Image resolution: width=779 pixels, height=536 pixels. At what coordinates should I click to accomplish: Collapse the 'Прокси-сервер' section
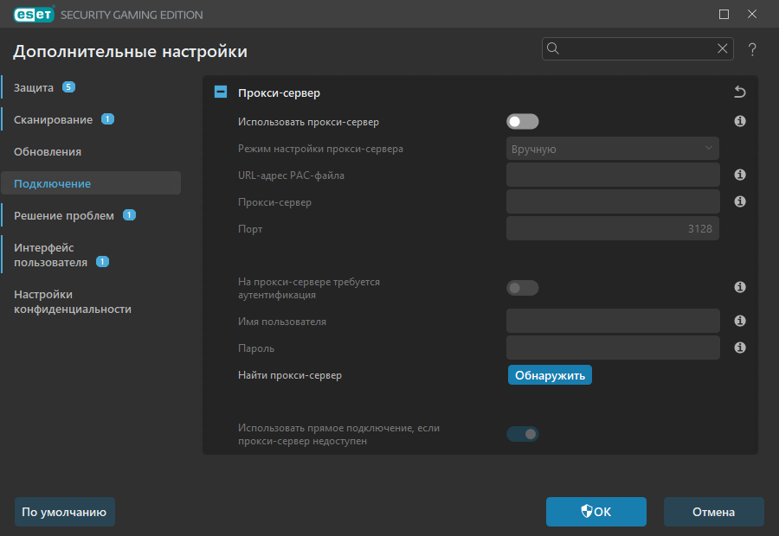[221, 92]
